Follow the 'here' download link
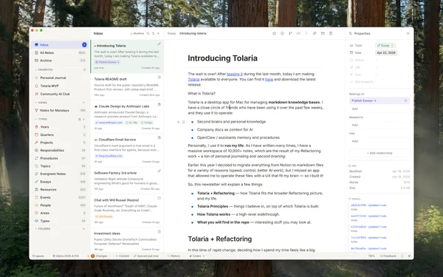Image resolution: width=443 pixels, height=277 pixels. [x=269, y=80]
